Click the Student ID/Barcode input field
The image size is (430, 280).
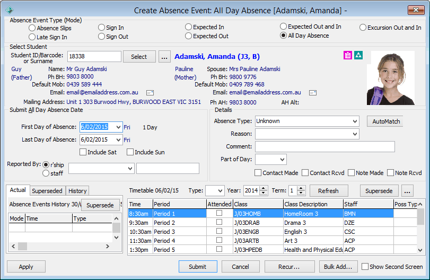click(x=94, y=57)
